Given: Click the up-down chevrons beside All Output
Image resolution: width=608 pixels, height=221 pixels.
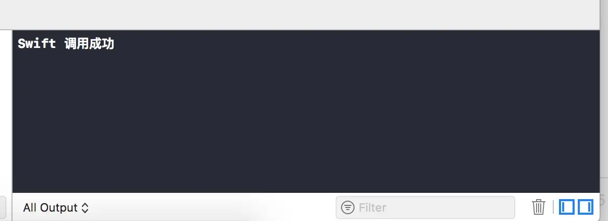Looking at the screenshot, I should (85, 208).
